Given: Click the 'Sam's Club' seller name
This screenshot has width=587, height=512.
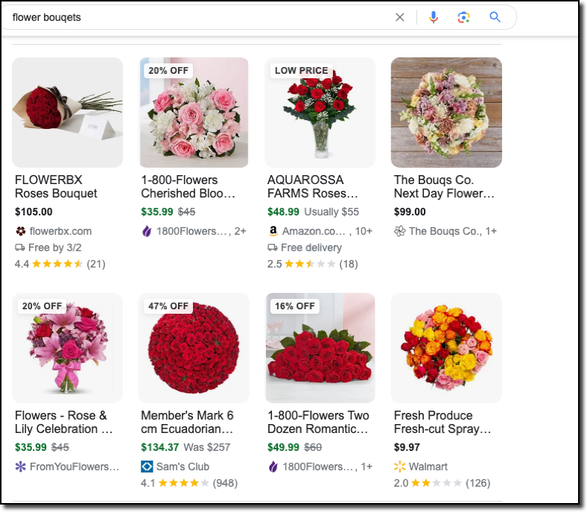Looking at the screenshot, I should 183,467.
